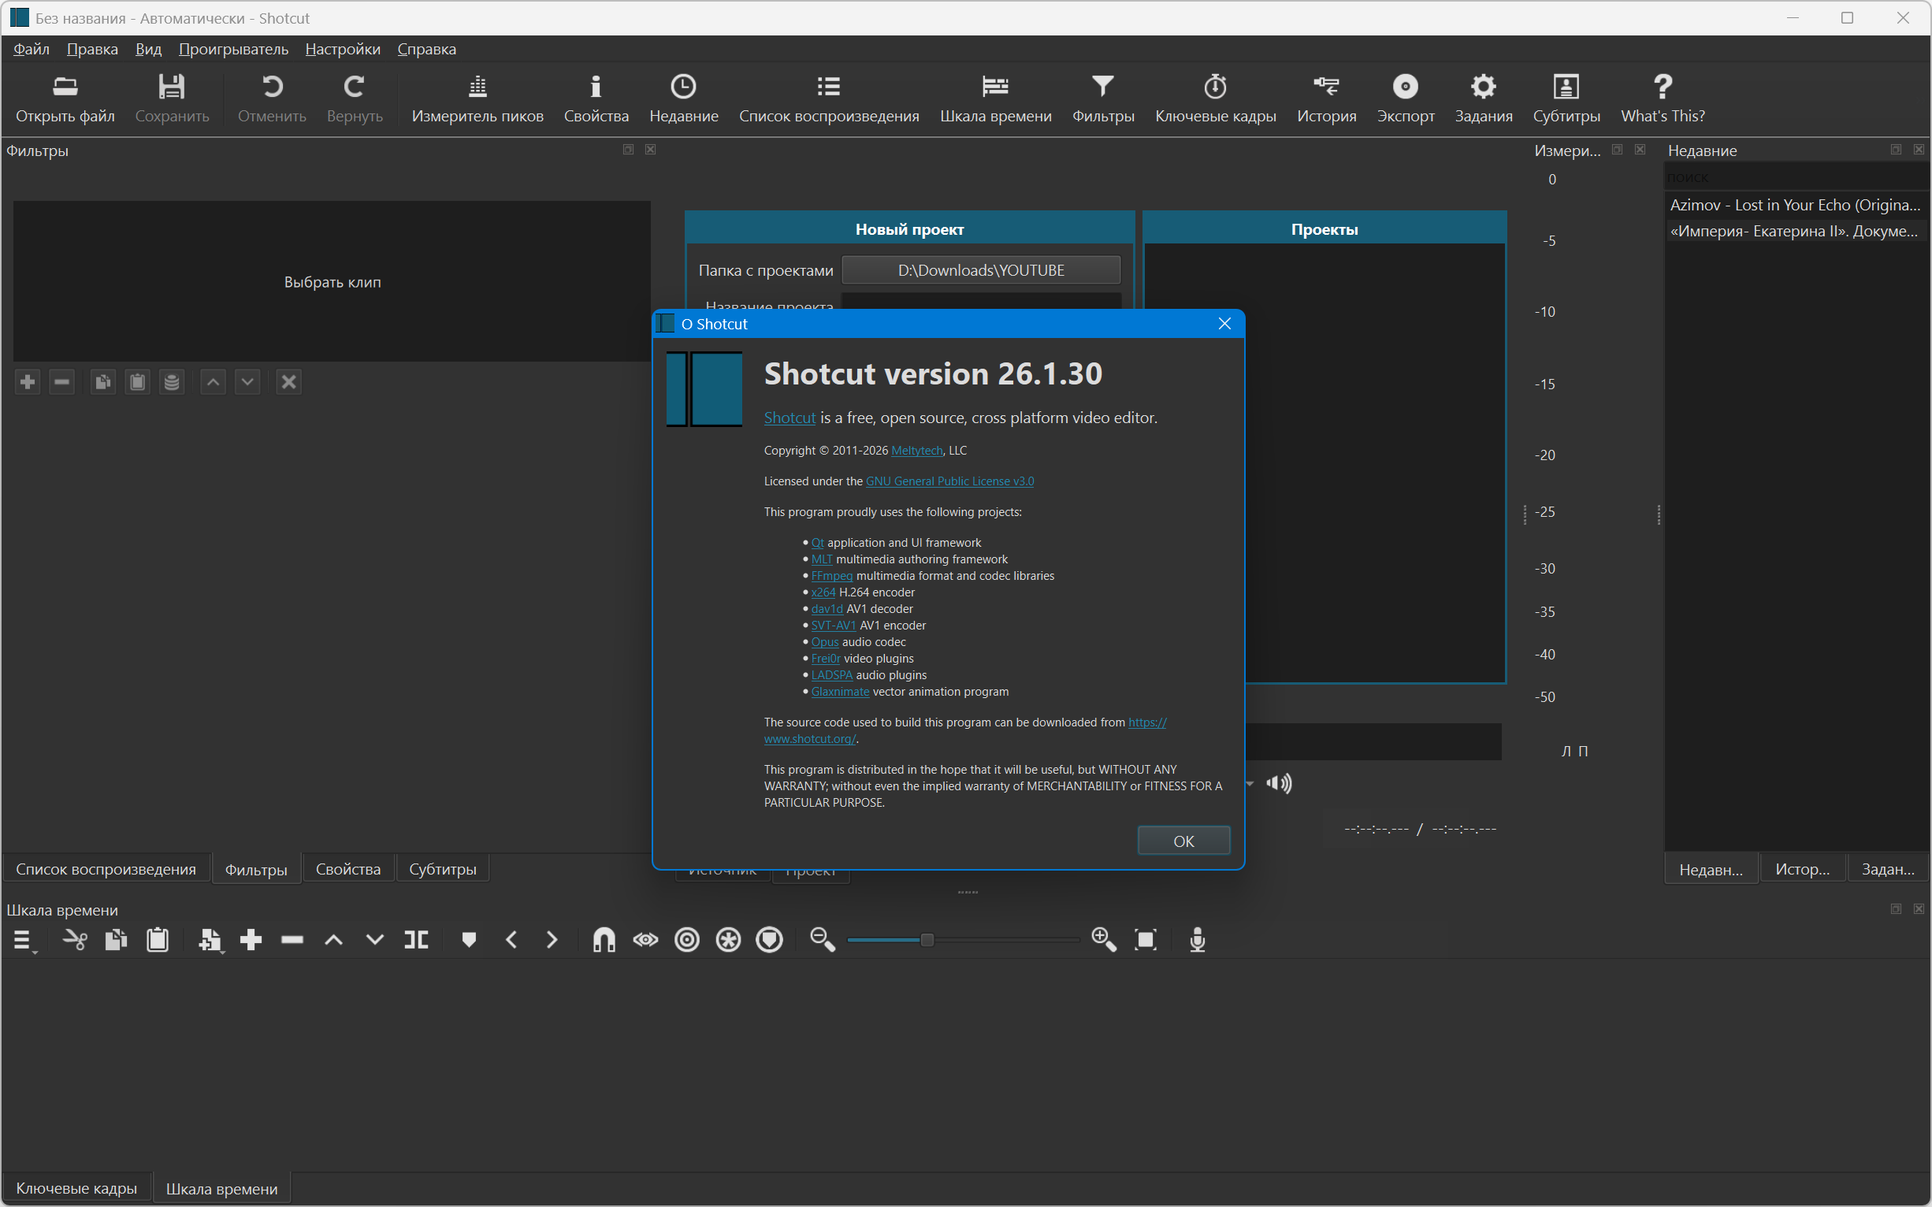Adjust the timeline zoom slider handle
The width and height of the screenshot is (1932, 1207).
[x=927, y=940]
